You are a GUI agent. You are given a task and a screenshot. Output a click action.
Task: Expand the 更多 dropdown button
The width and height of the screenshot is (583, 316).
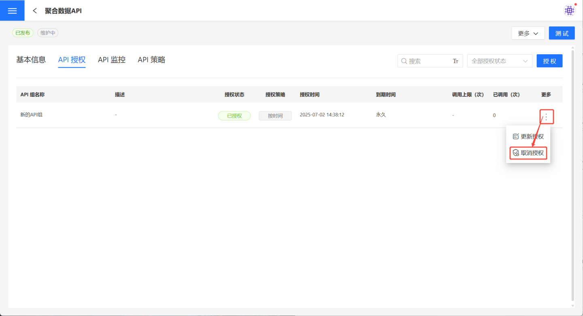pyautogui.click(x=528, y=33)
